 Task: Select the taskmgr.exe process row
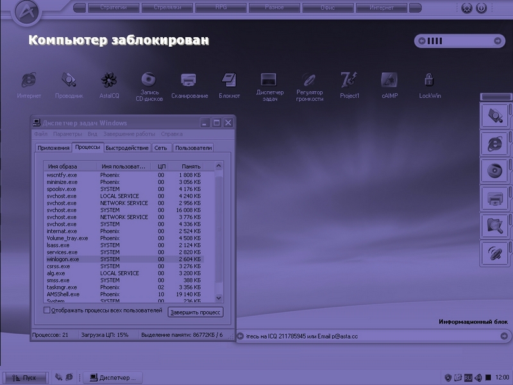pos(124,287)
